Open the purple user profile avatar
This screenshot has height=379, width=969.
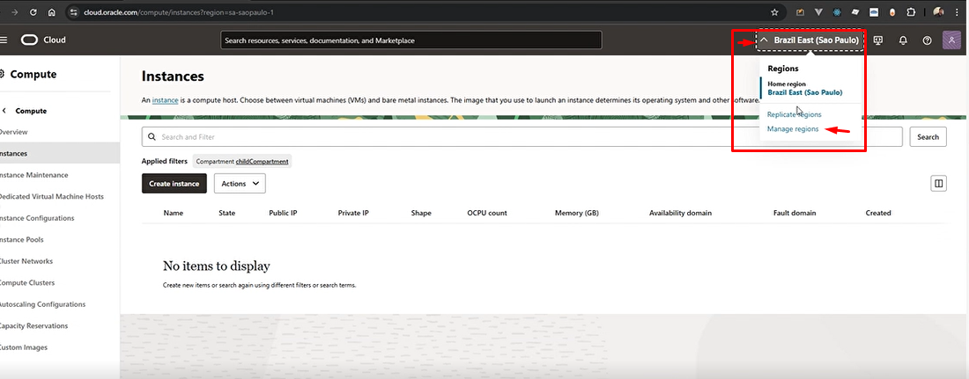pos(951,40)
